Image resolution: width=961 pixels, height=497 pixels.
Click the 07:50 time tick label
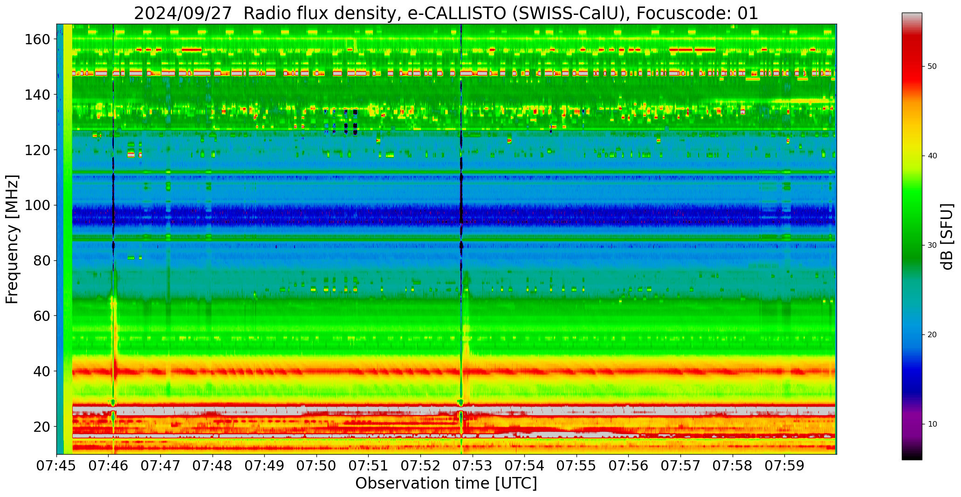(x=316, y=465)
